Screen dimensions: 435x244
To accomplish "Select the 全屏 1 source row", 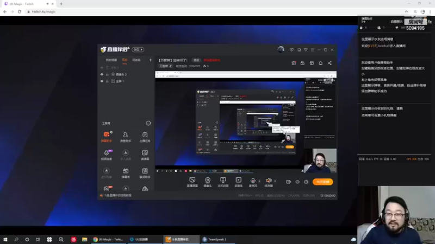I will click(x=126, y=81).
